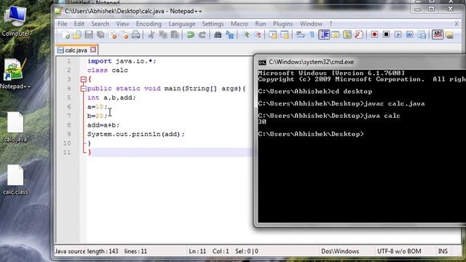466x262 pixels.
Task: Close the calc.java tab with red X
Action: tap(93, 49)
